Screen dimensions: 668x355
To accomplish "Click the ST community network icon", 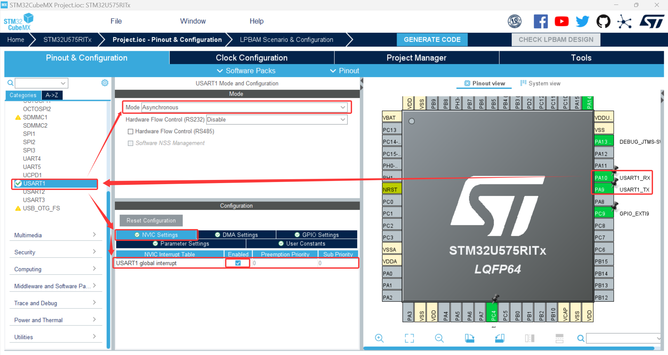I will [625, 22].
